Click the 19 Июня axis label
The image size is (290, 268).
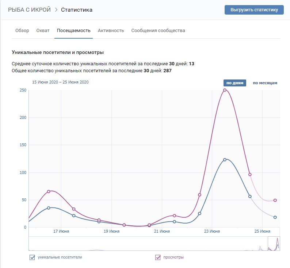(x=111, y=231)
